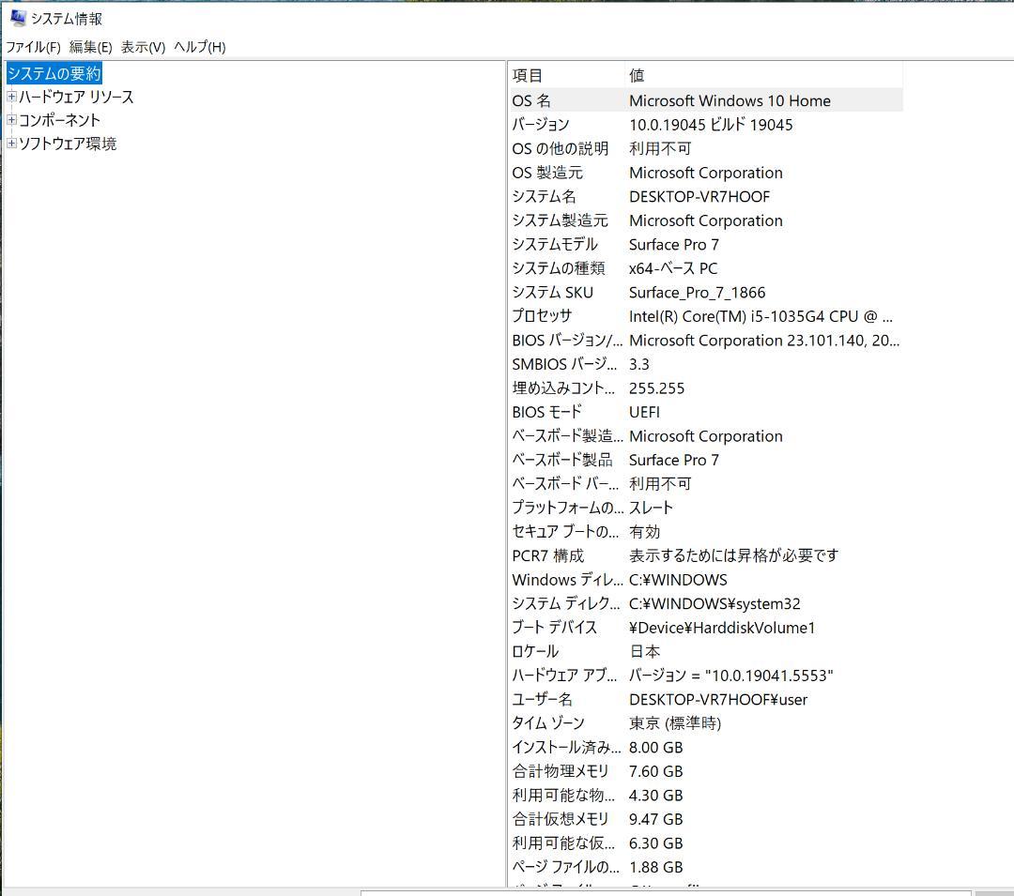Expand the ソフトウェア環境 tree node
1014x896 pixels.
click(x=10, y=144)
